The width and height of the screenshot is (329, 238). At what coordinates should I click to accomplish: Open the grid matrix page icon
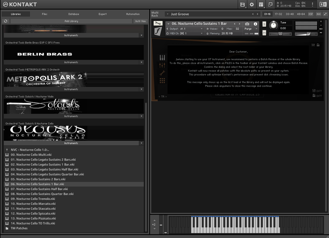click(162, 80)
